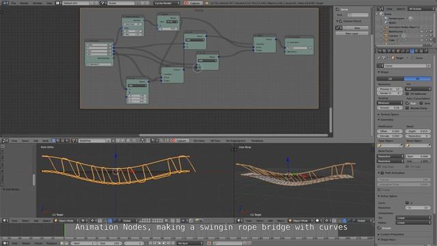The image size is (437, 246).
Task: Open Radius interpolation Linear dropdown
Action: 414,223
